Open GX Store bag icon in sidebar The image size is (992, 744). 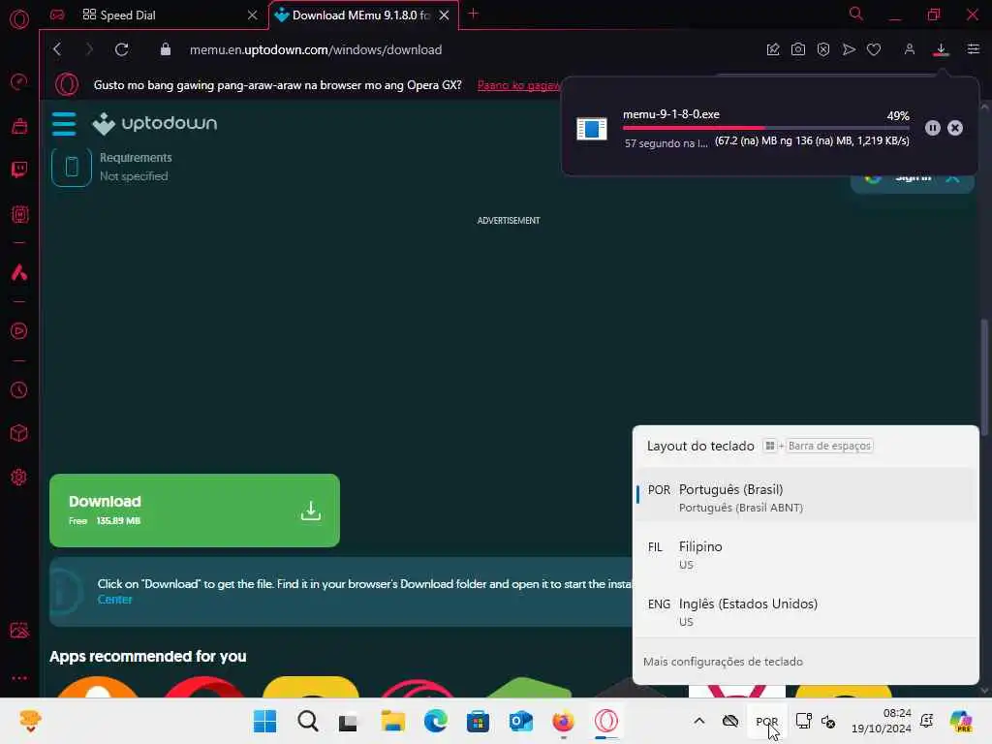point(19,126)
